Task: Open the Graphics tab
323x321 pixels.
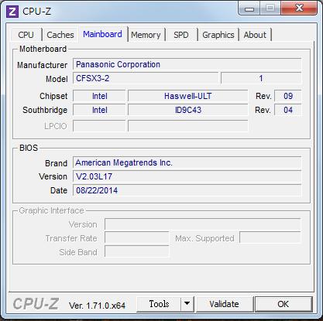Action: pyautogui.click(x=218, y=35)
